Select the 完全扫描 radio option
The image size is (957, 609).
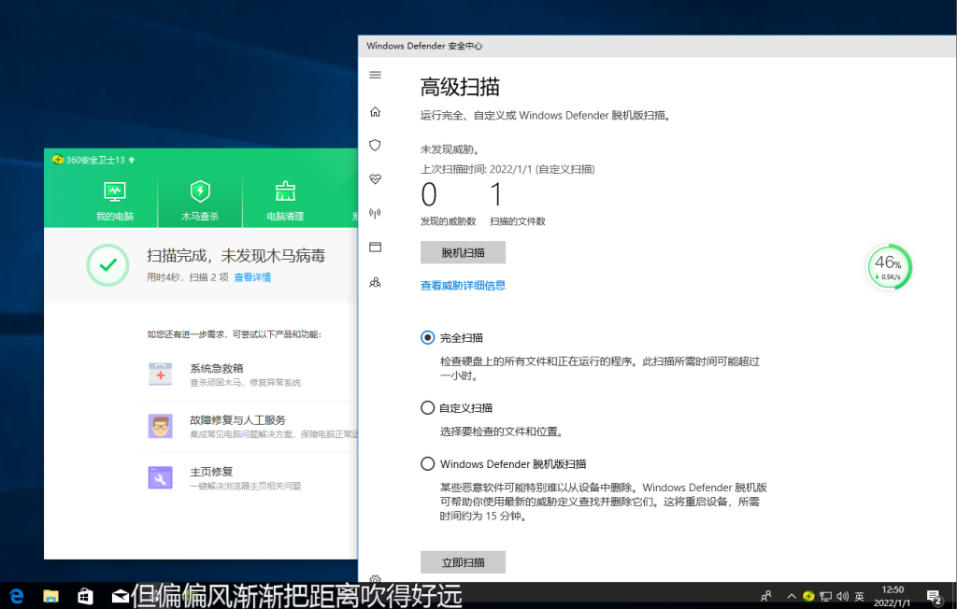click(x=428, y=337)
